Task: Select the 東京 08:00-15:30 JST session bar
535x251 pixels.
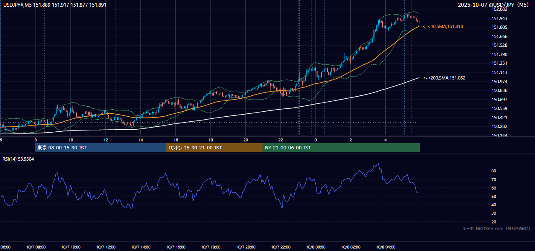Action: (100, 148)
